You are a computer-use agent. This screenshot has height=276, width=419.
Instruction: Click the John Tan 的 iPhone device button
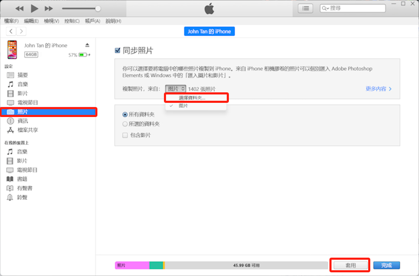[x=209, y=31]
